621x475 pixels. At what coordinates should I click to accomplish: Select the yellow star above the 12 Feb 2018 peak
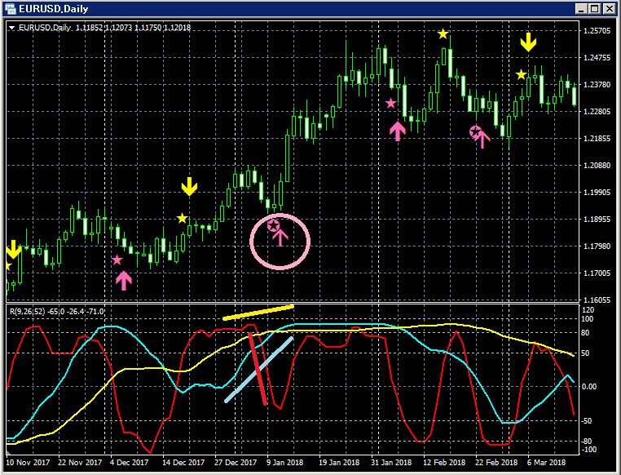pos(443,34)
